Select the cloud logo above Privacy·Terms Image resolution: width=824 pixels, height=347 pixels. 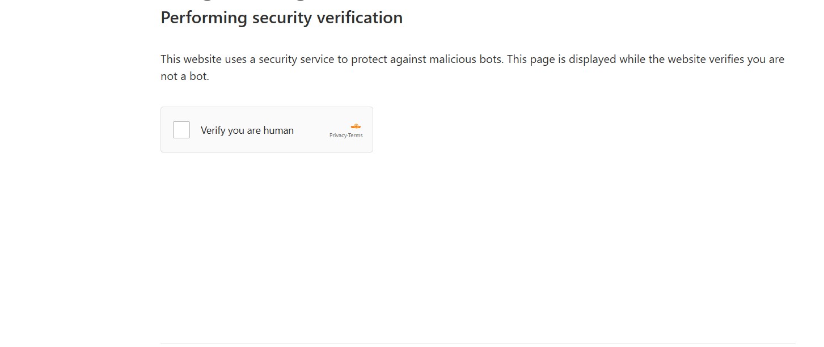[x=356, y=126]
